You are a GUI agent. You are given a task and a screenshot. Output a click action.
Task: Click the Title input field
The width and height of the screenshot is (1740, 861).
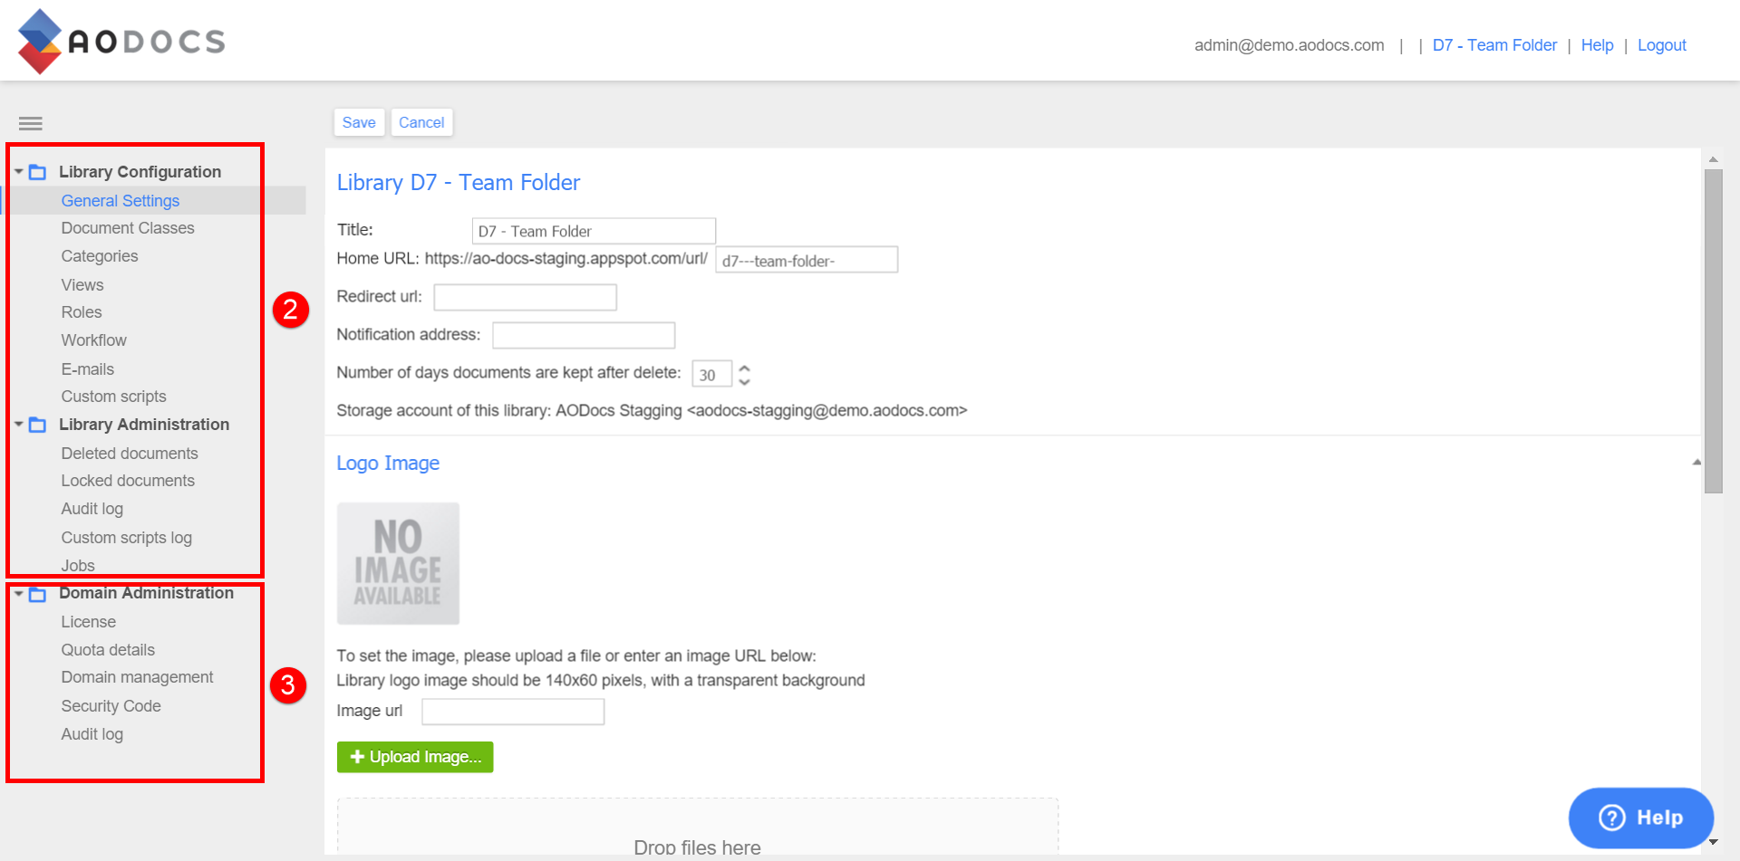coord(594,231)
